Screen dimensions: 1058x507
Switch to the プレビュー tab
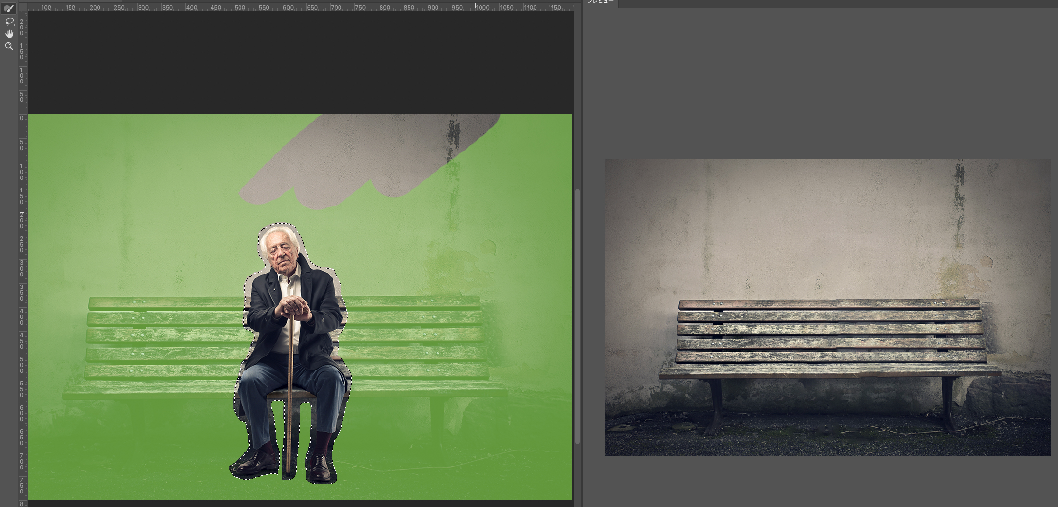point(600,2)
